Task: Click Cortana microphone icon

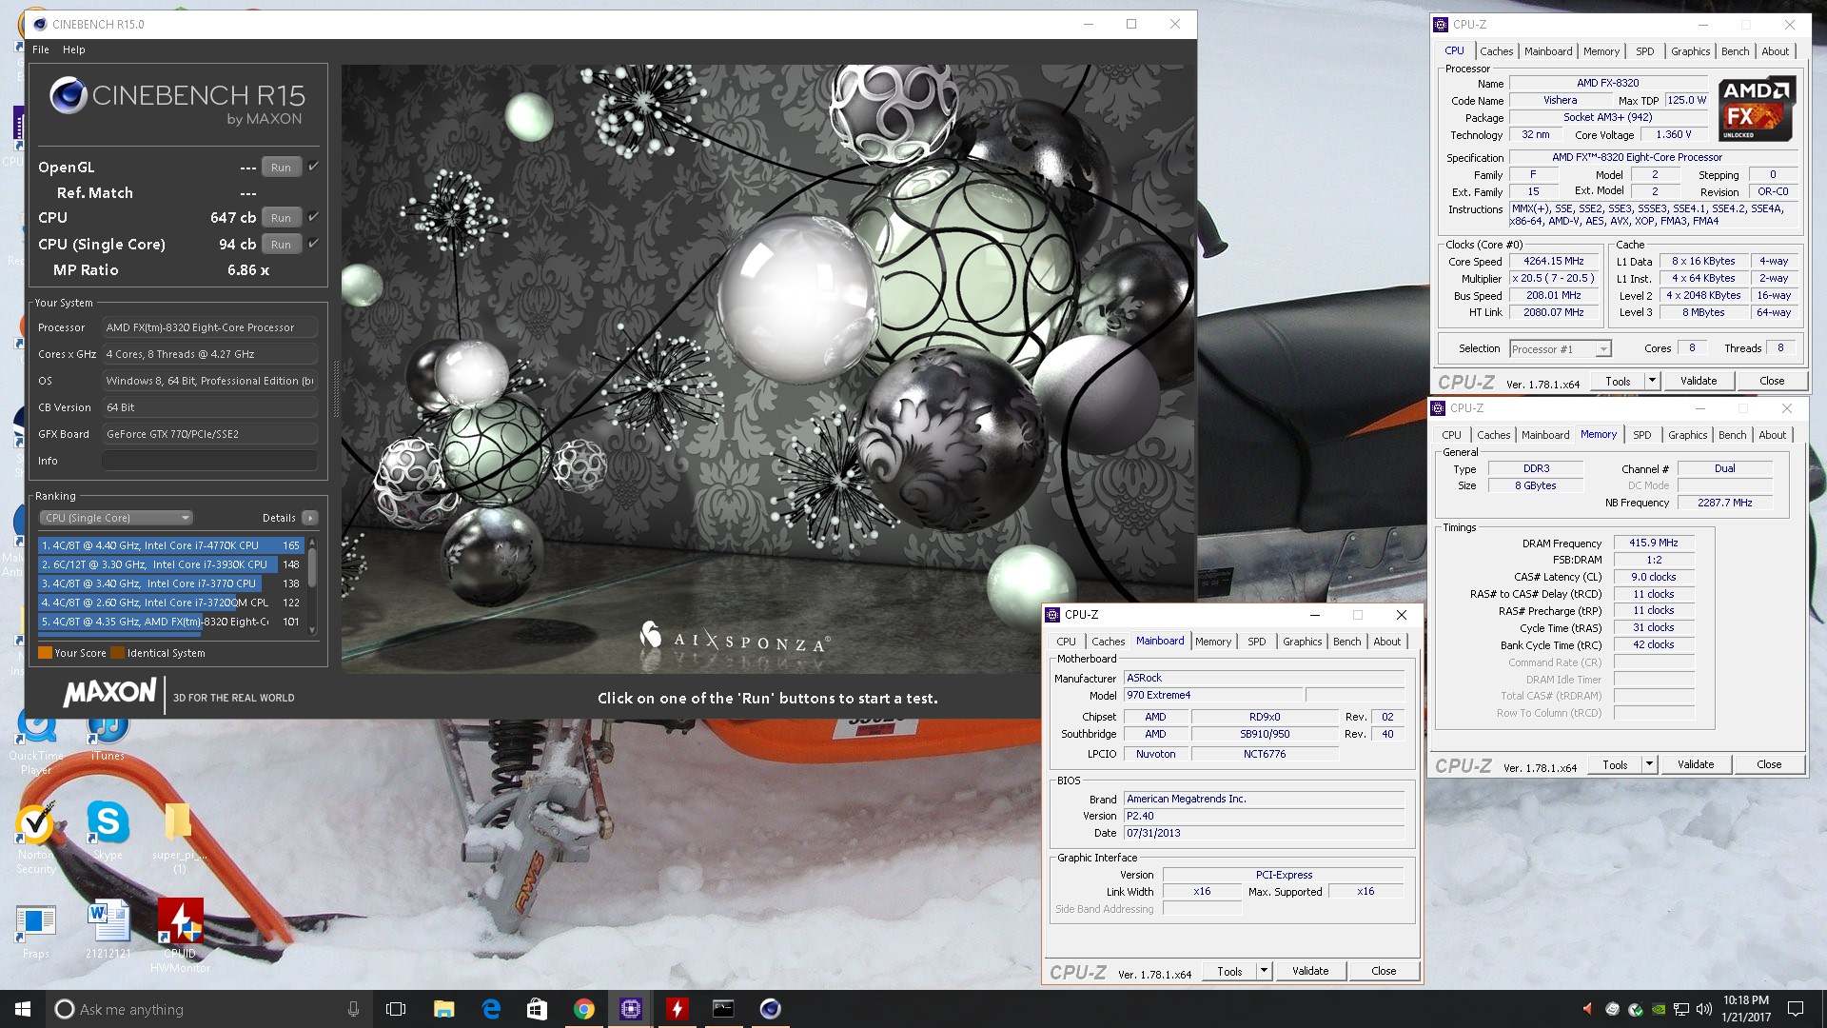Action: 353,1009
